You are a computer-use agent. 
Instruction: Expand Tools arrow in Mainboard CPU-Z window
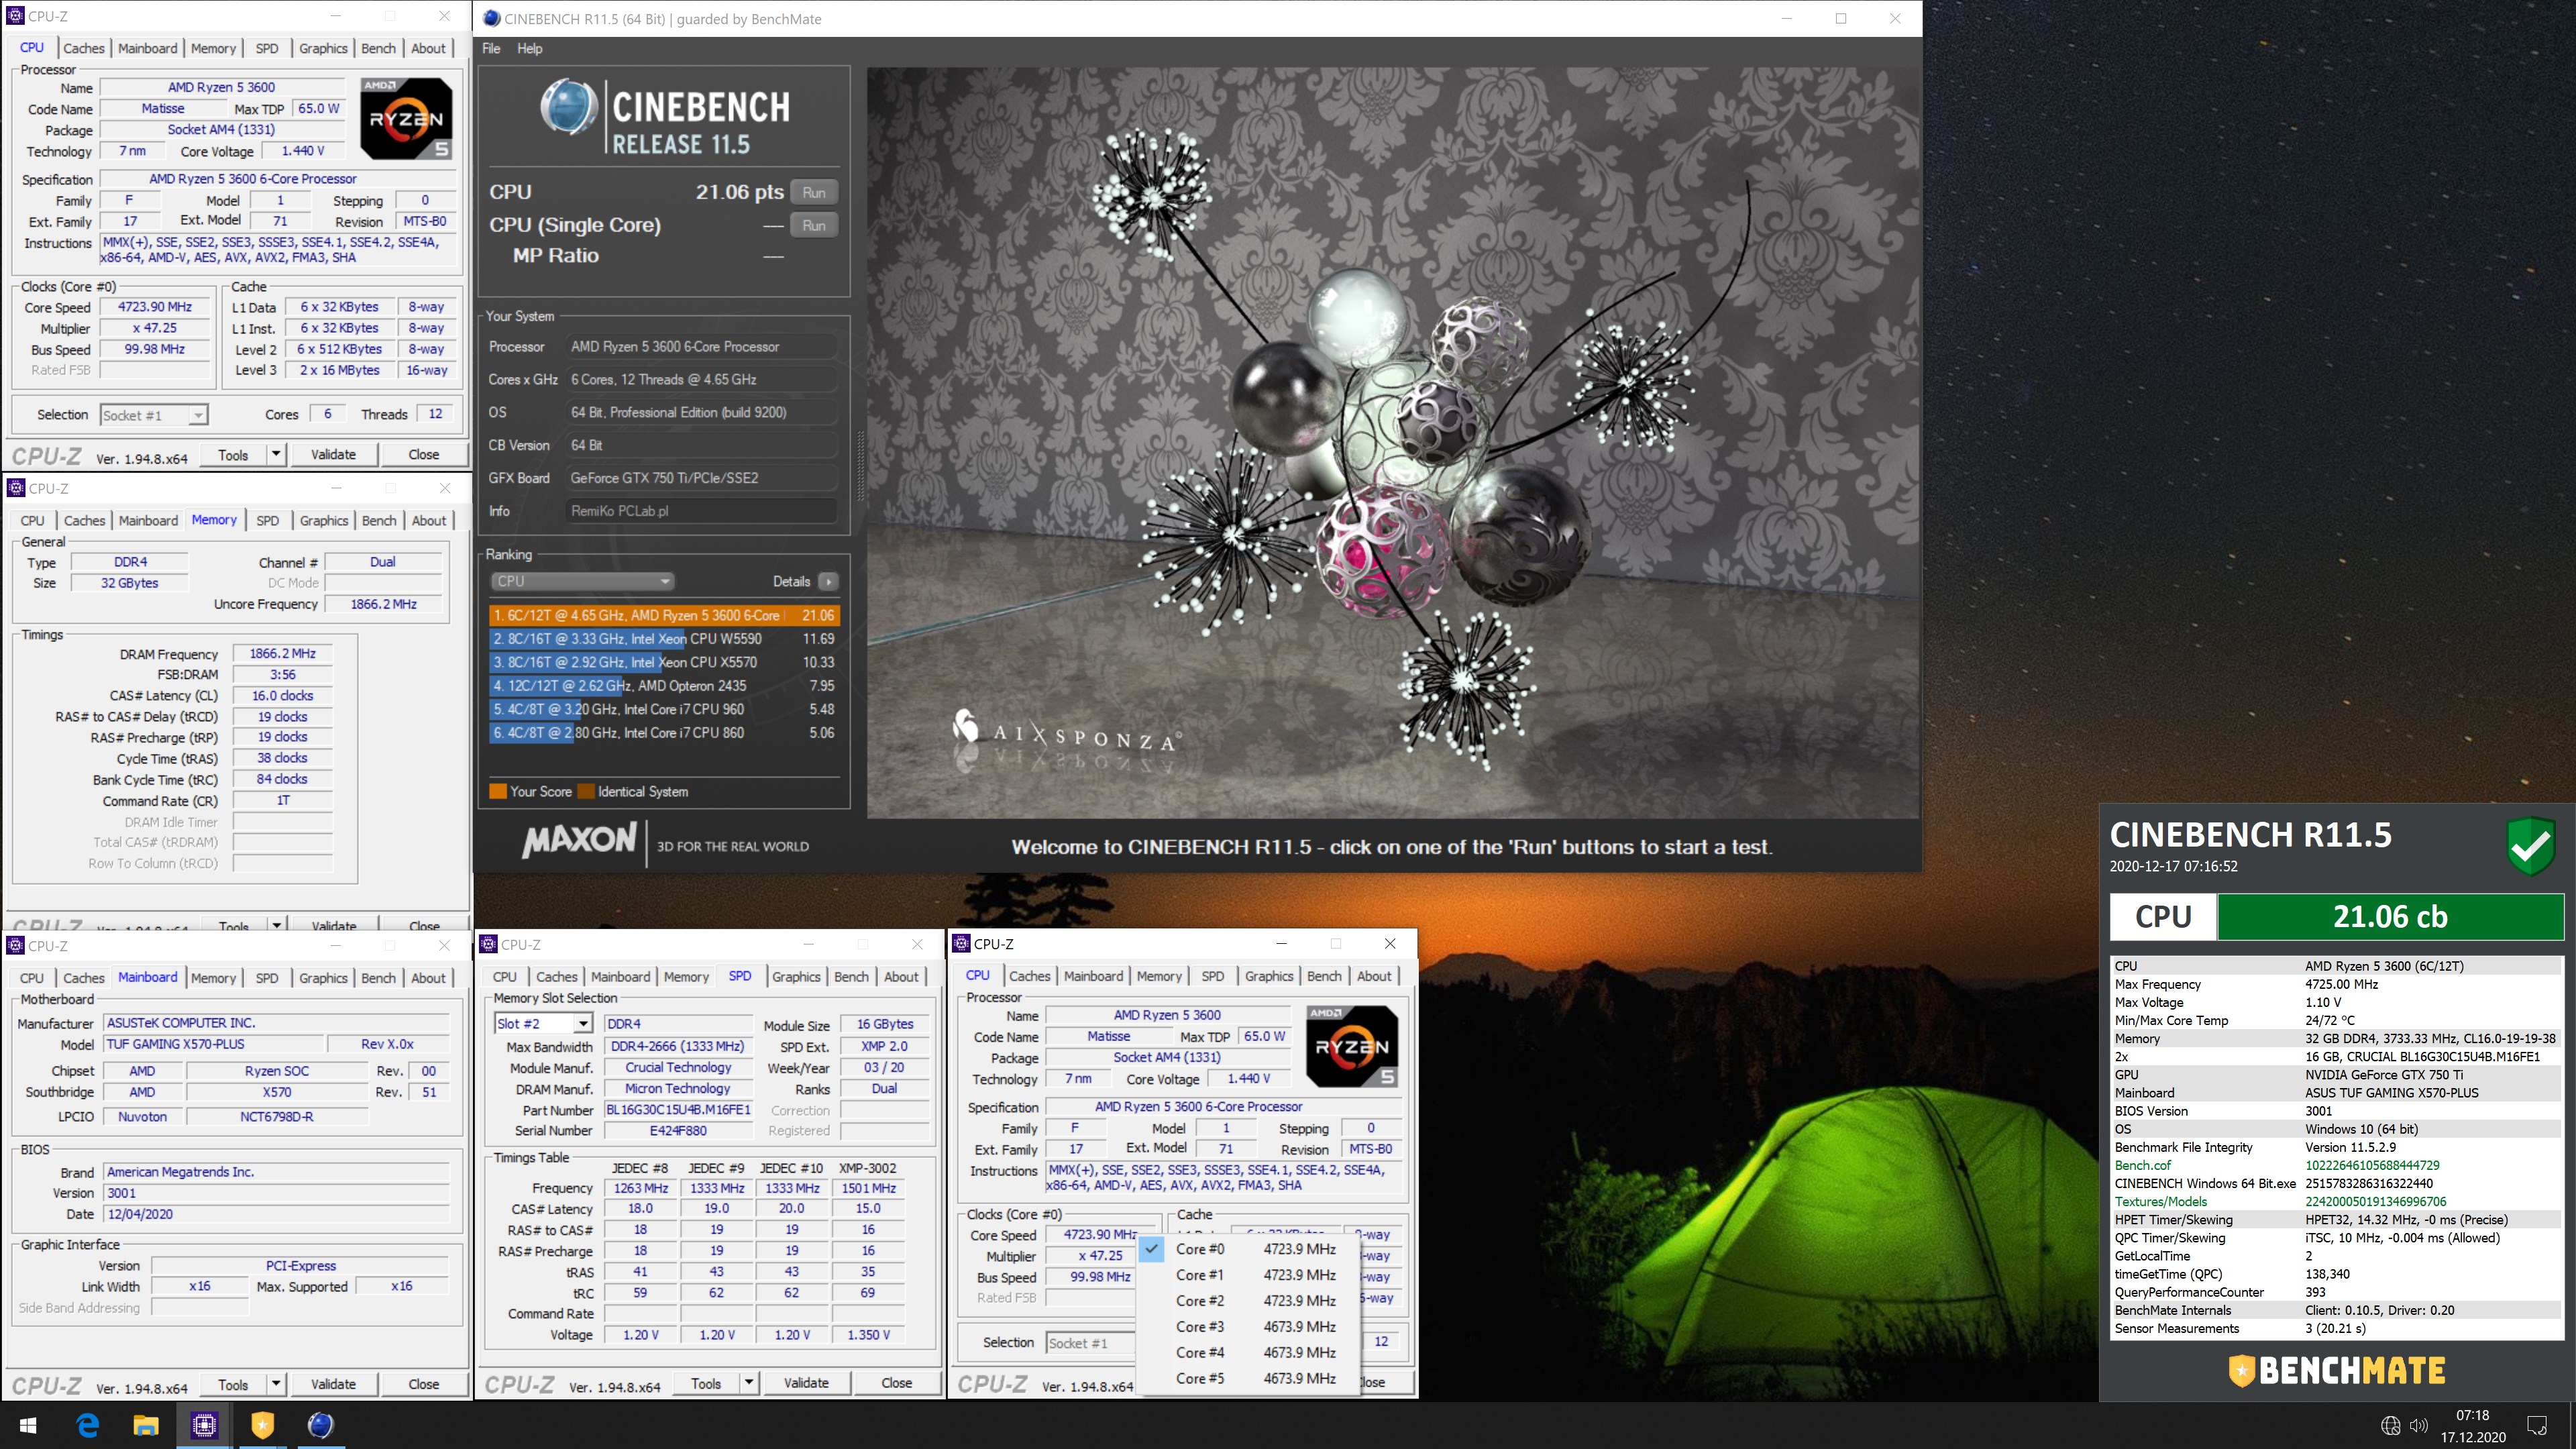click(276, 1384)
